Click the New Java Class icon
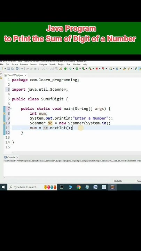The width and height of the screenshot is (141, 251). (x=117, y=69)
